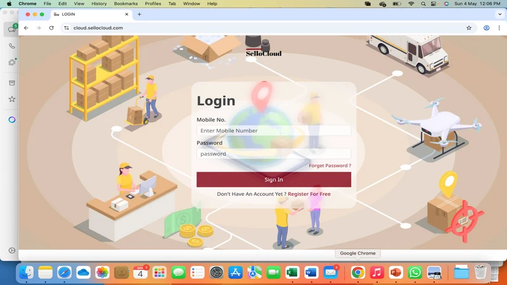Open the File menu

(47, 4)
